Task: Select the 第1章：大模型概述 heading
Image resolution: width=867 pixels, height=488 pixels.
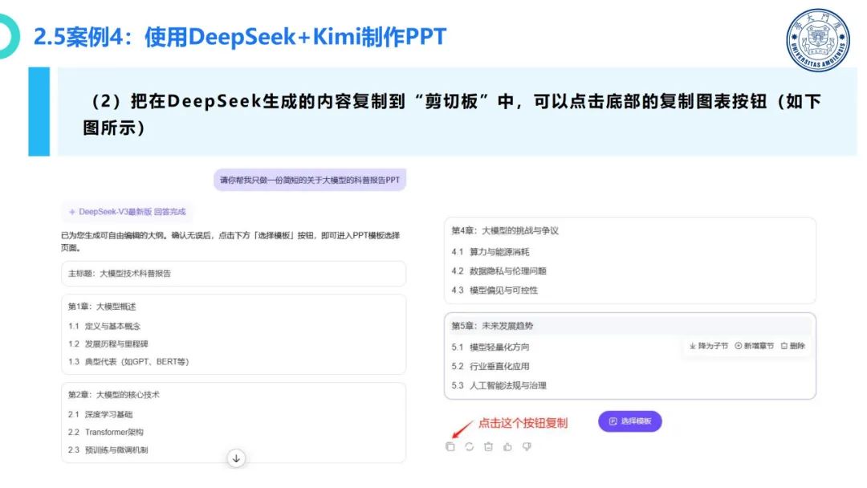Action: [x=102, y=306]
